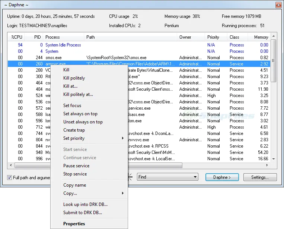Sort by the Owner column header
The height and width of the screenshot is (229, 284).
click(x=191, y=37)
